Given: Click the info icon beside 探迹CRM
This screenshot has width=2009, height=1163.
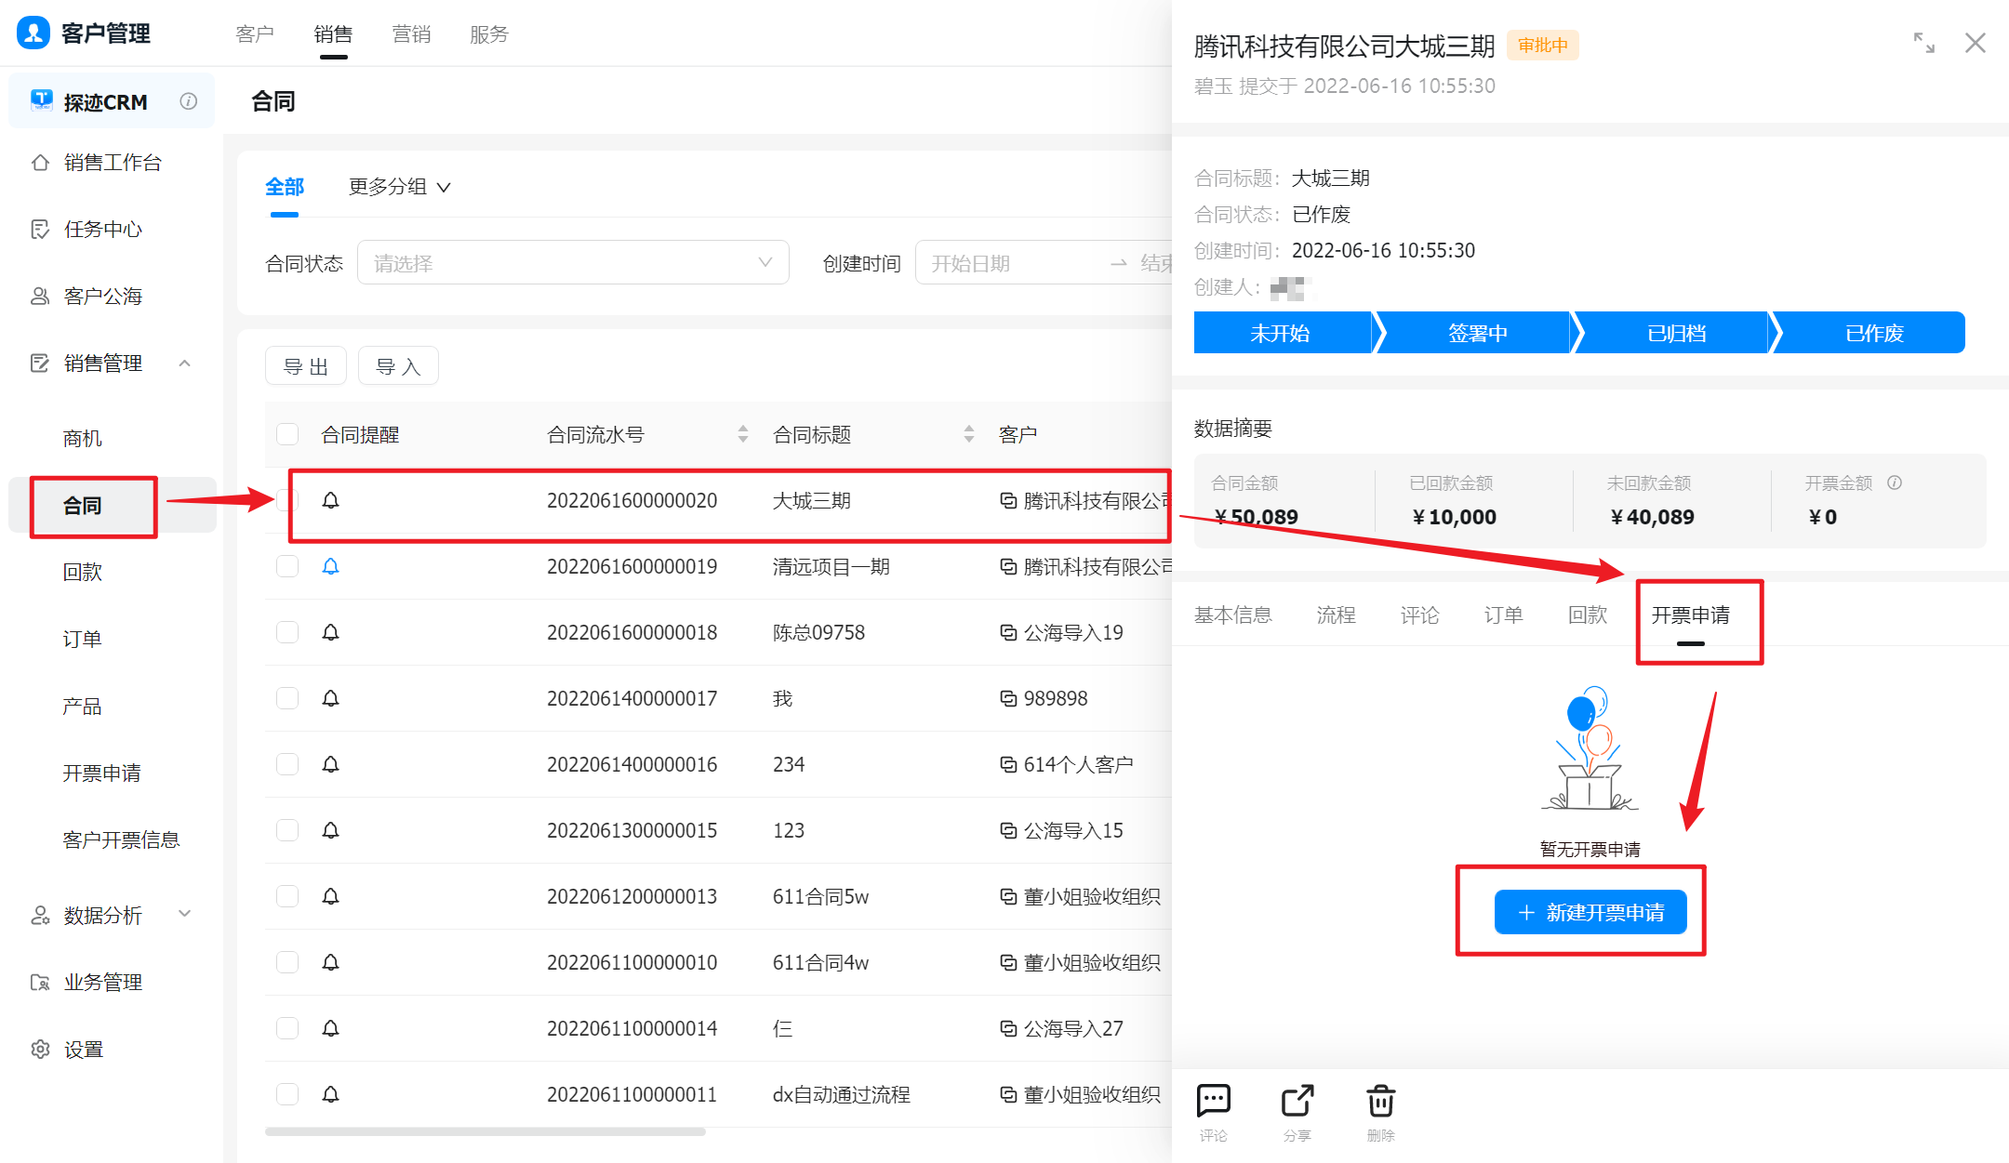Looking at the screenshot, I should click(189, 101).
